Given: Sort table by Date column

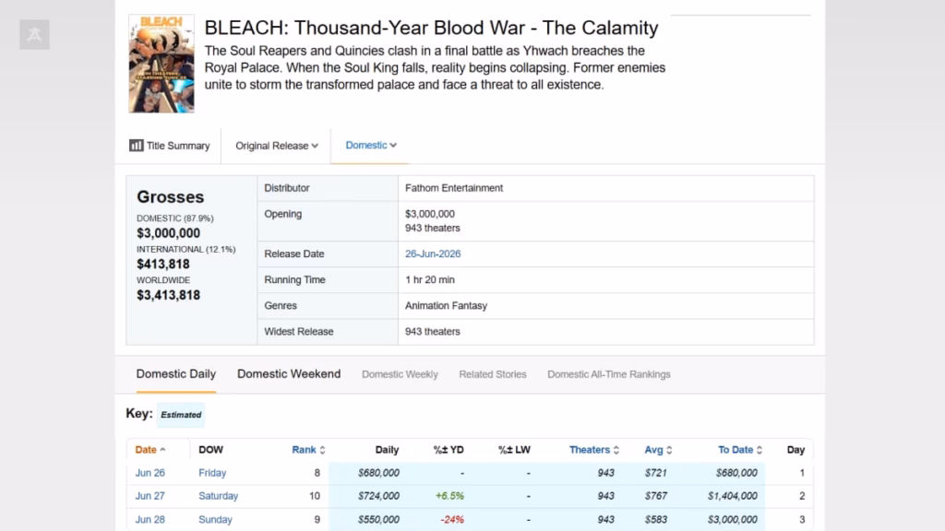Looking at the screenshot, I should 150,450.
